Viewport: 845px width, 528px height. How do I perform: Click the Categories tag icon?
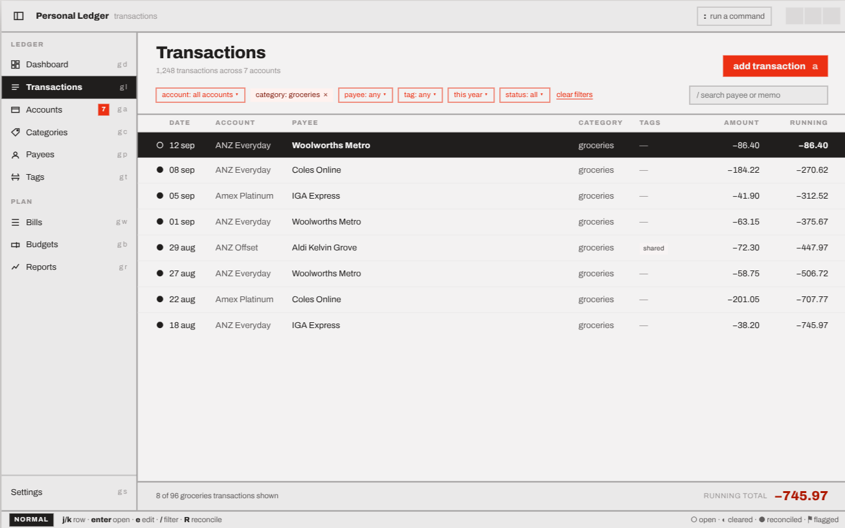click(x=16, y=132)
